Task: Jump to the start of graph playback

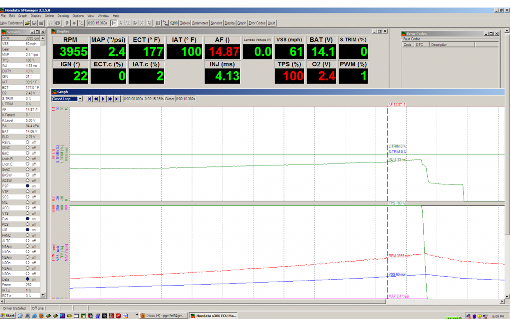Action: pos(89,99)
